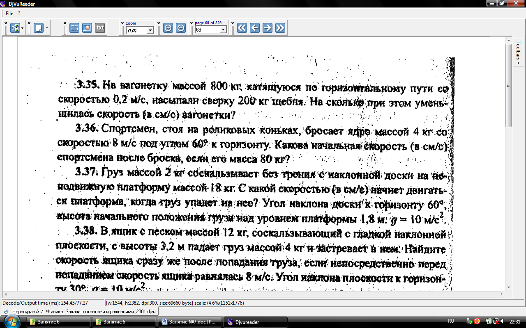Collapse the Toolbars side tab
Screen dimensions: 526x328
[518, 52]
